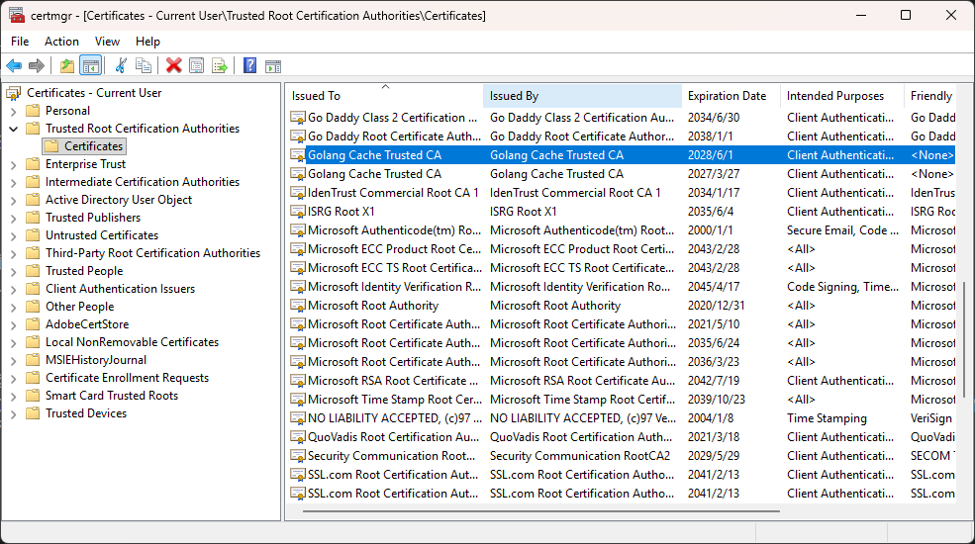
Task: Collapse Trusted Root Certification Authorities node
Action: 14,129
